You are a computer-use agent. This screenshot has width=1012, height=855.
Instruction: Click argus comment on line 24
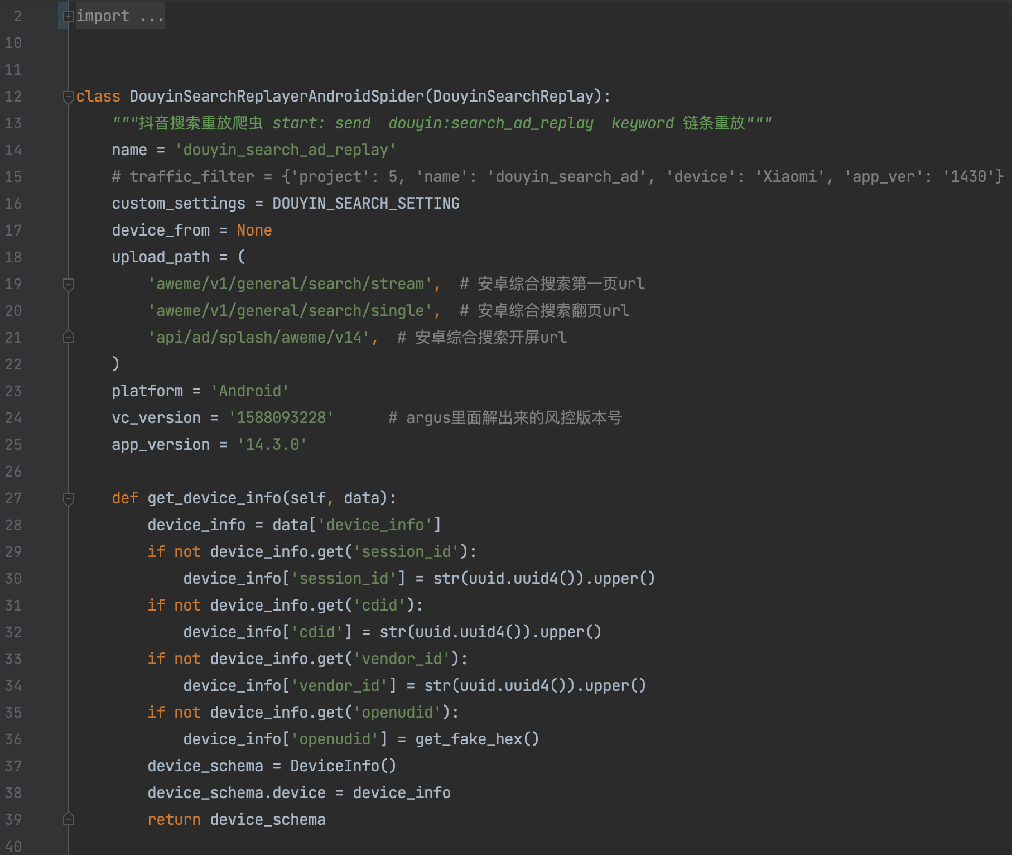(x=505, y=418)
